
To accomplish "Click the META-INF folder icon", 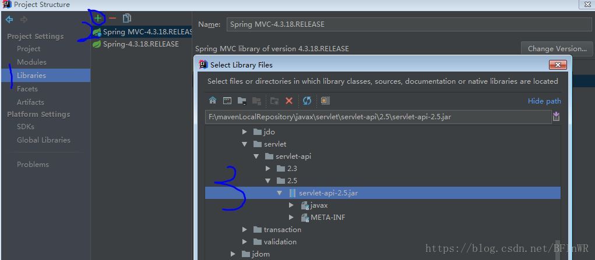I will click(x=304, y=218).
